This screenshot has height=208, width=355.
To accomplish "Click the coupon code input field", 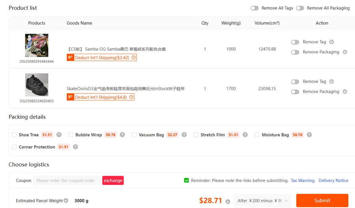I will (x=67, y=180).
